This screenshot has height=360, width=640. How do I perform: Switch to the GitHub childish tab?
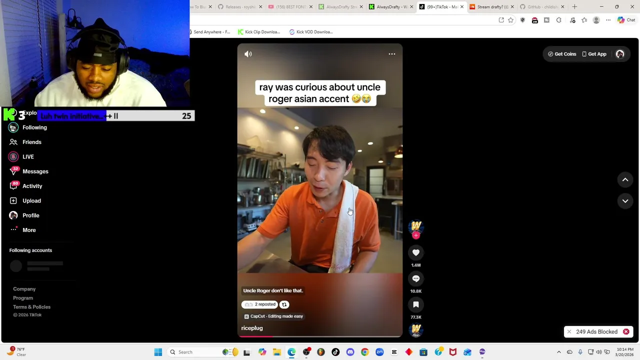click(542, 7)
